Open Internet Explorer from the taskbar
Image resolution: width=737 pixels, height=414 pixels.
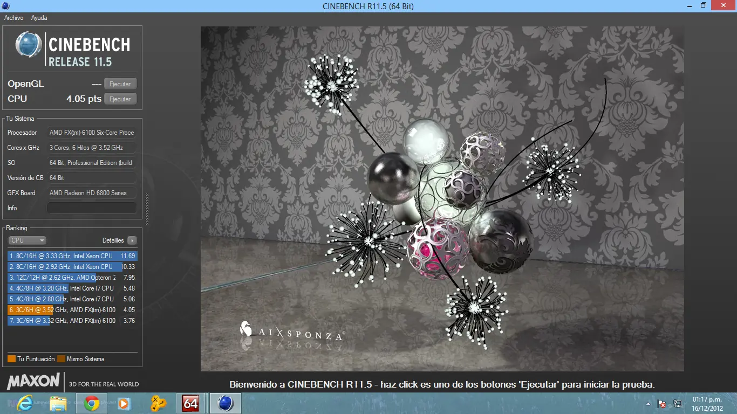[25, 403]
